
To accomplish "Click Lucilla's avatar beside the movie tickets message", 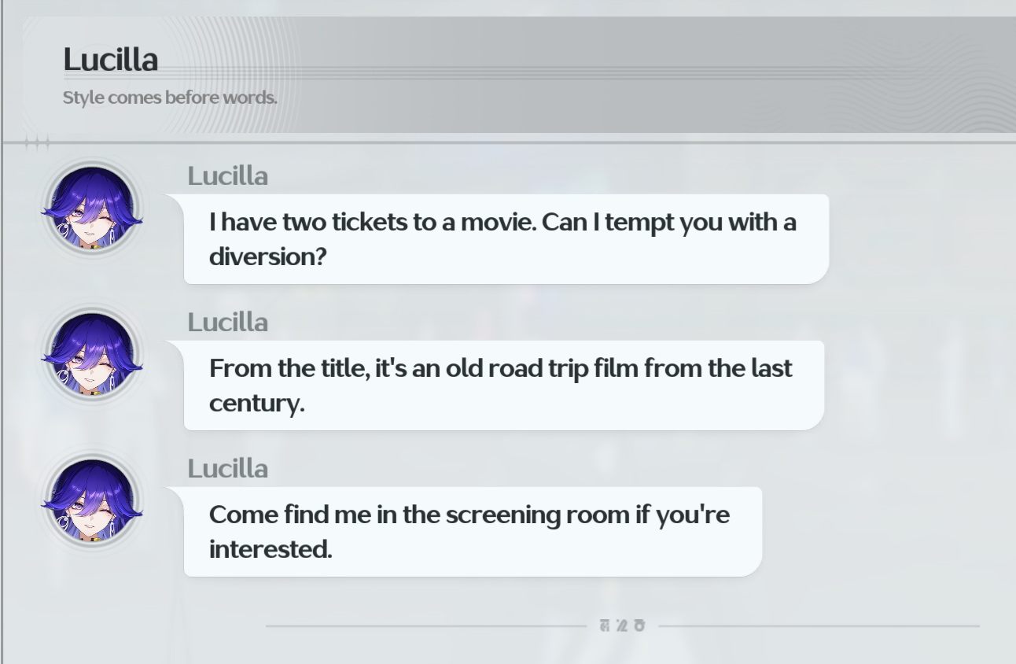I will click(x=92, y=208).
